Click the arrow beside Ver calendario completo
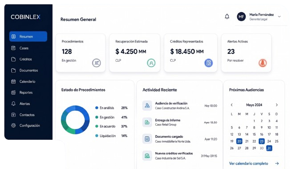292x169 pixels. [x=277, y=163]
